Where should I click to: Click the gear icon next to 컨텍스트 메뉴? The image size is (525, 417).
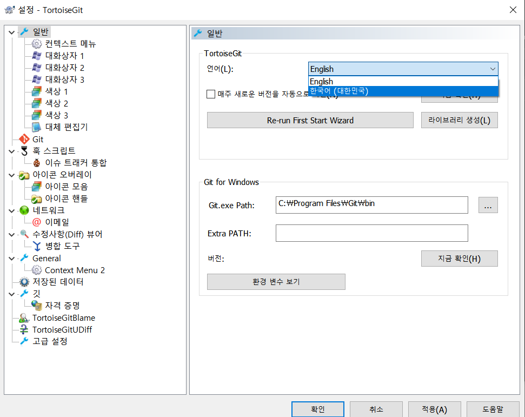(37, 44)
